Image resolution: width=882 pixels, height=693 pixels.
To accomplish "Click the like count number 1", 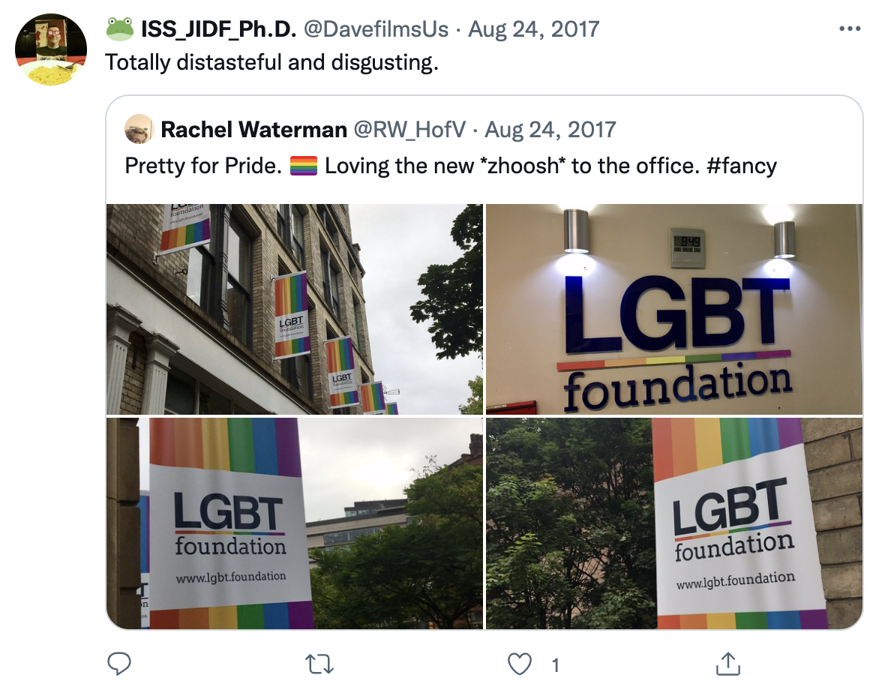I will point(555,665).
